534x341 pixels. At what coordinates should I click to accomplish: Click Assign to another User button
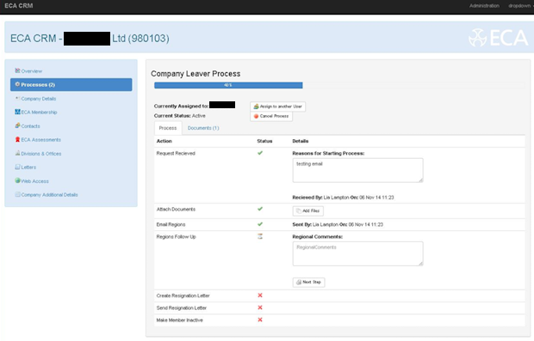[277, 107]
